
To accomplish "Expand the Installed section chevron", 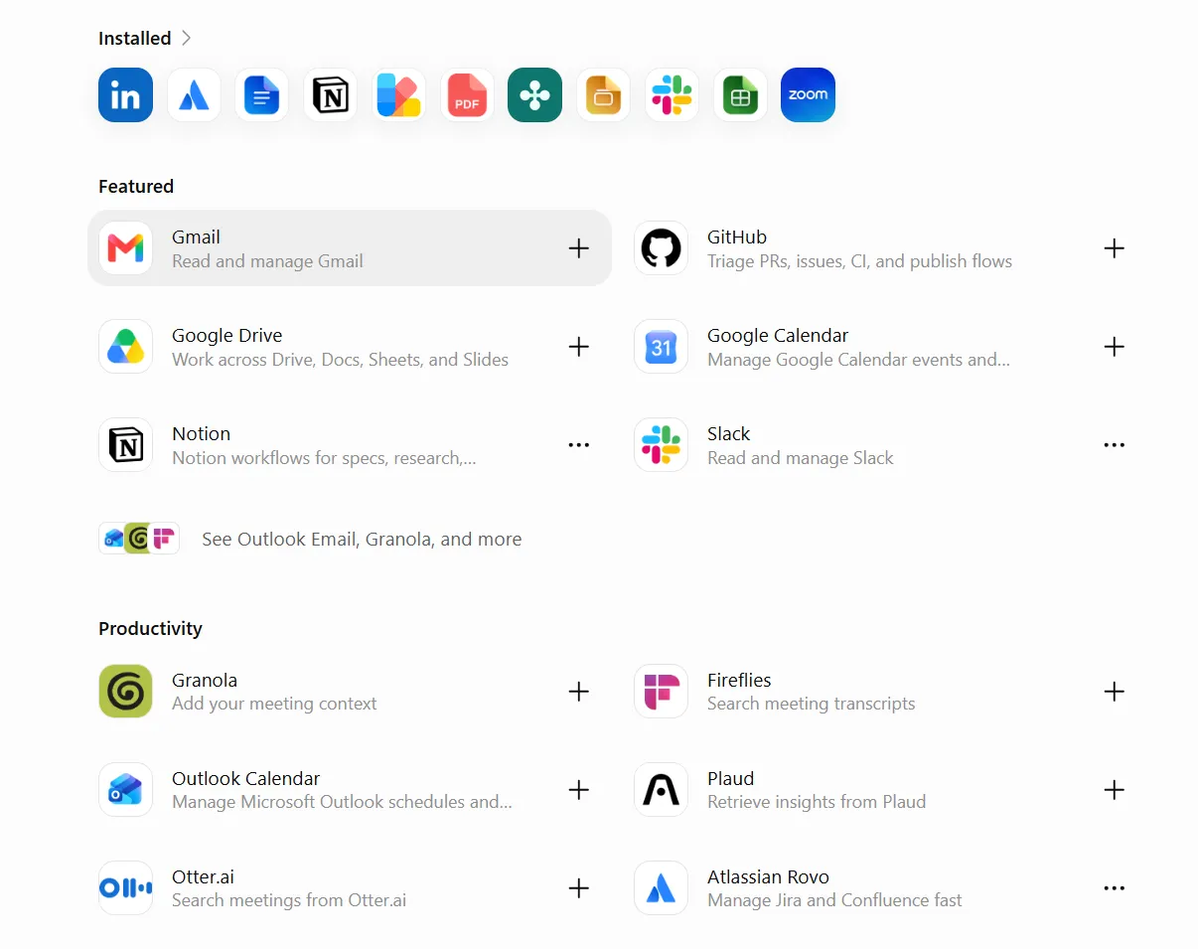I will click(x=186, y=39).
